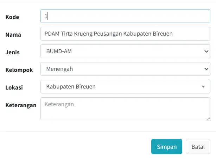Click the Nama field label
Image resolution: width=216 pixels, height=159 pixels.
[13, 35]
